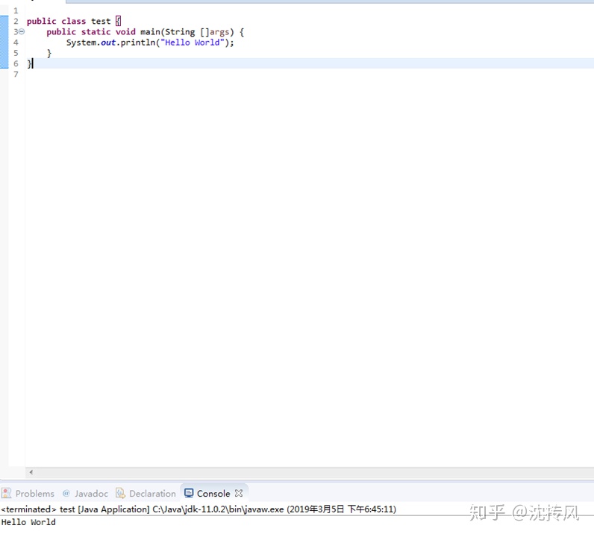Image resolution: width=594 pixels, height=537 pixels.
Task: Click line number 4 in gutter
Action: point(16,43)
